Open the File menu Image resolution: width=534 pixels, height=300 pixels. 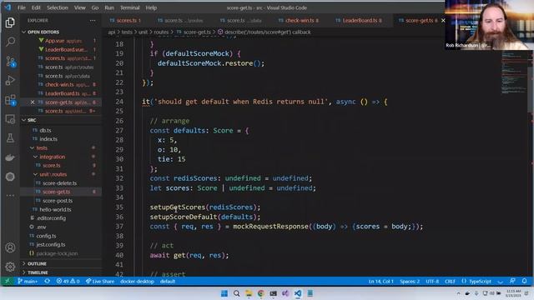(22, 7)
